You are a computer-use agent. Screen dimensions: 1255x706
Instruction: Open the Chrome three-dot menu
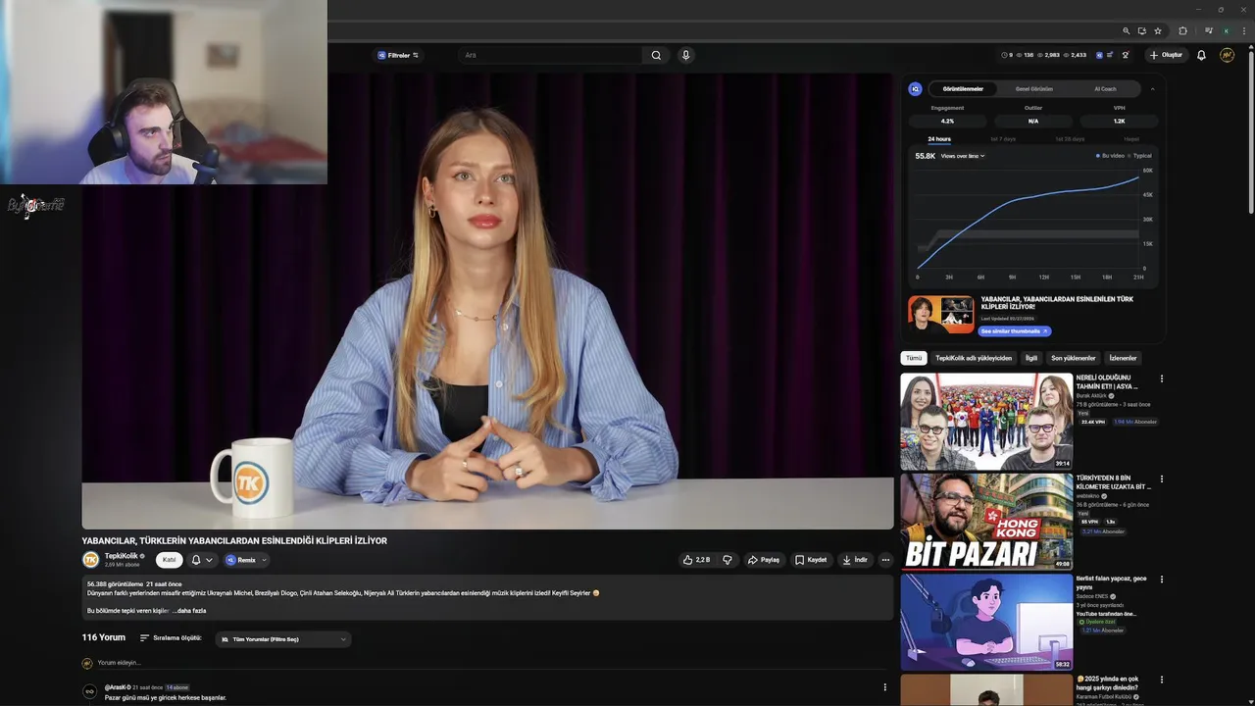[1244, 30]
